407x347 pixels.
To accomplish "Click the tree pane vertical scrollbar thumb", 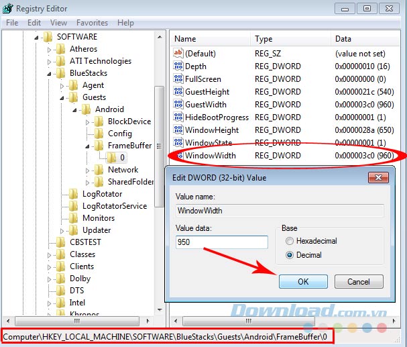I will click(159, 146).
